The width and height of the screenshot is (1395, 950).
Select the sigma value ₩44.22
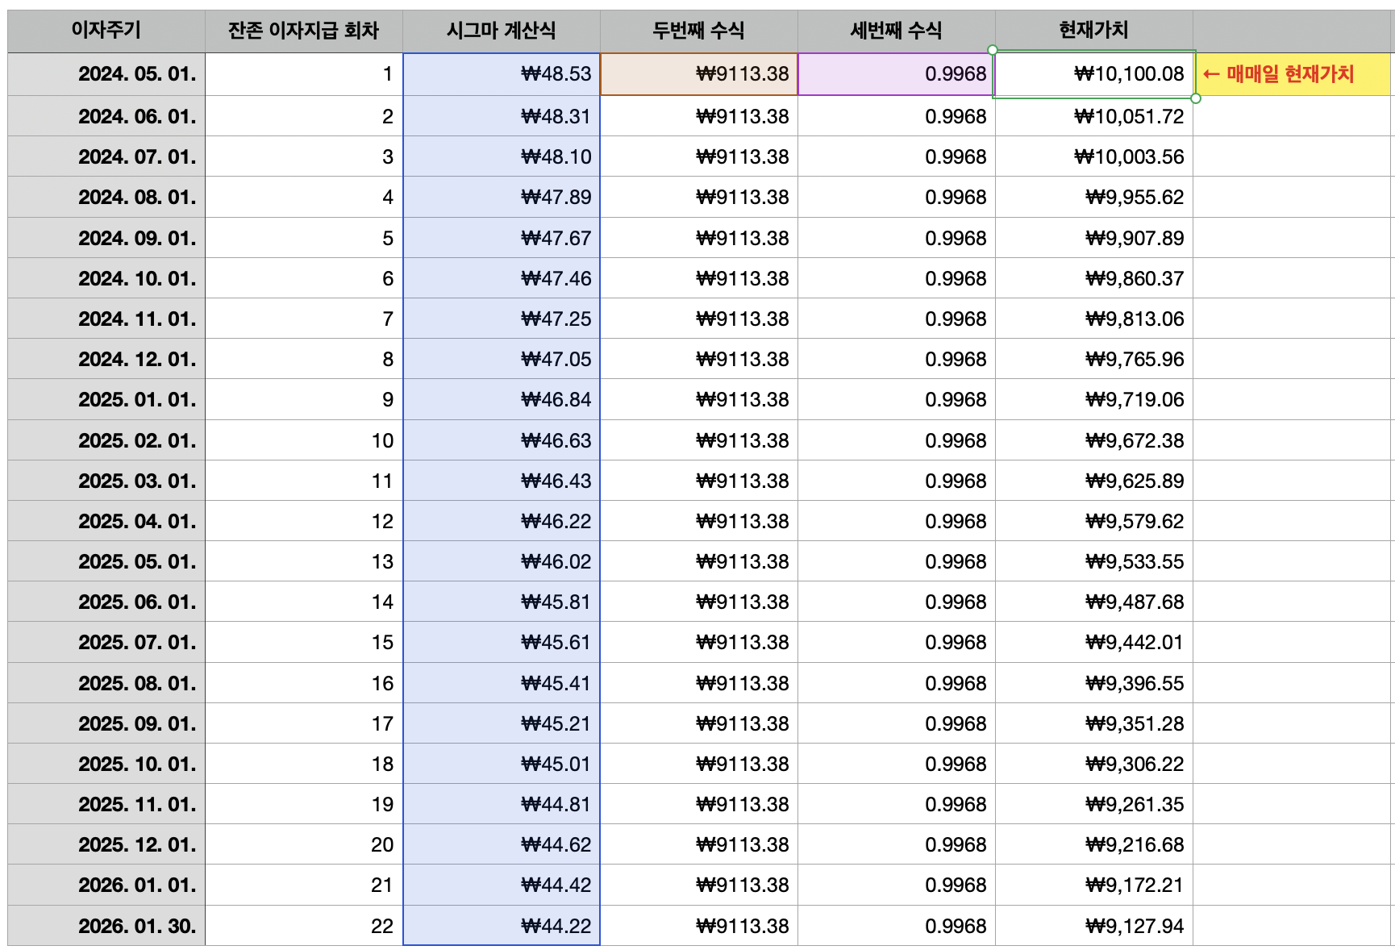[502, 926]
